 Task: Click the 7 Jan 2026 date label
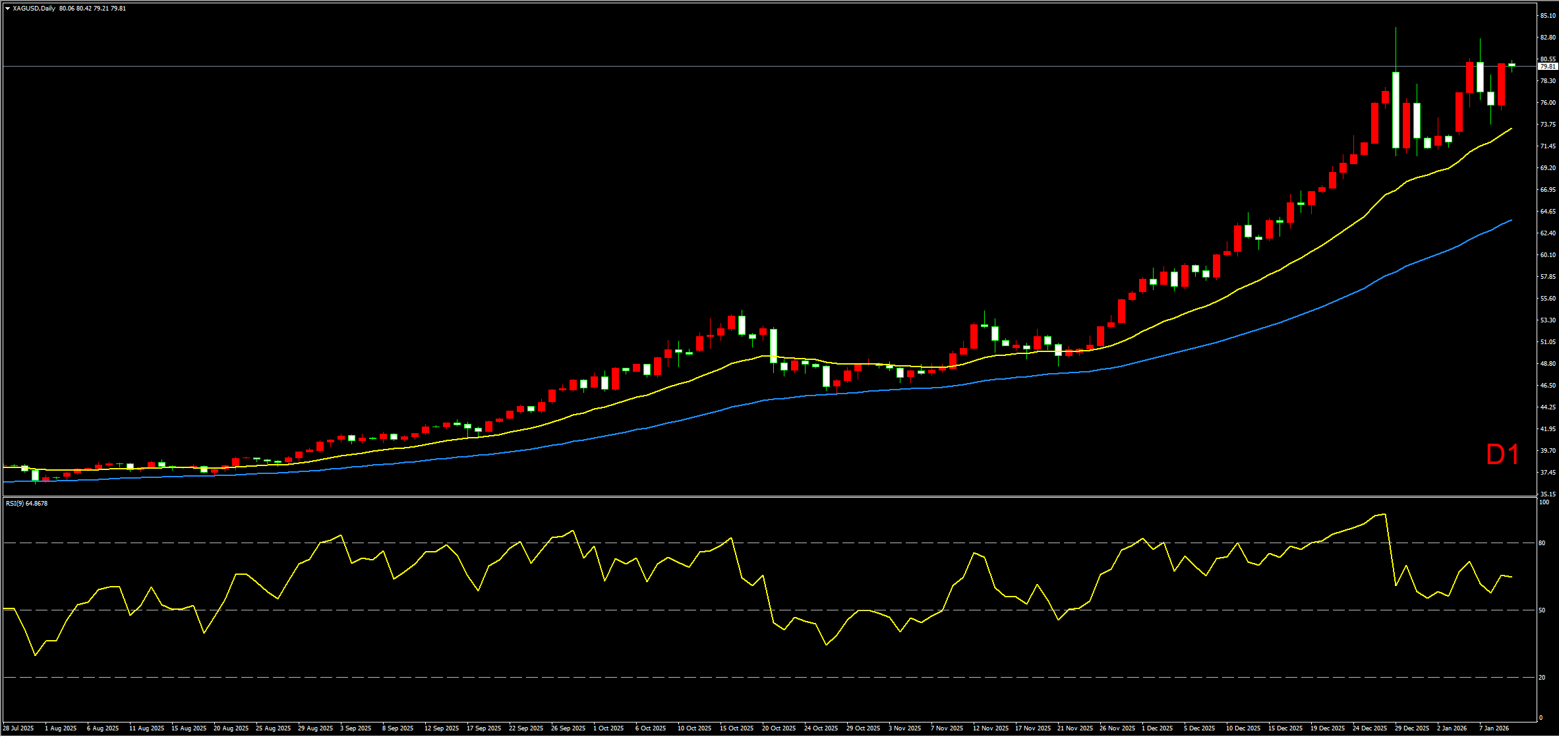1494,728
